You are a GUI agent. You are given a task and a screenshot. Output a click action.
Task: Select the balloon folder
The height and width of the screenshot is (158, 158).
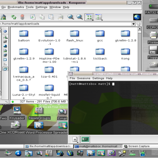point(24,36)
